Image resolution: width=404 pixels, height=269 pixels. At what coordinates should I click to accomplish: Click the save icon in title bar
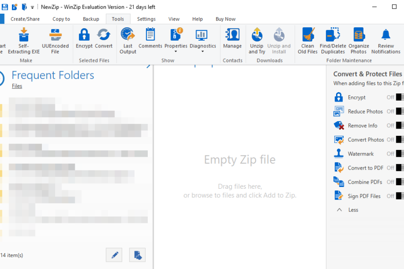(x=5, y=7)
